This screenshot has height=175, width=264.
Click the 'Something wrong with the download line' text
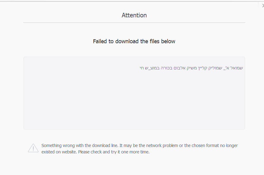coord(80,145)
